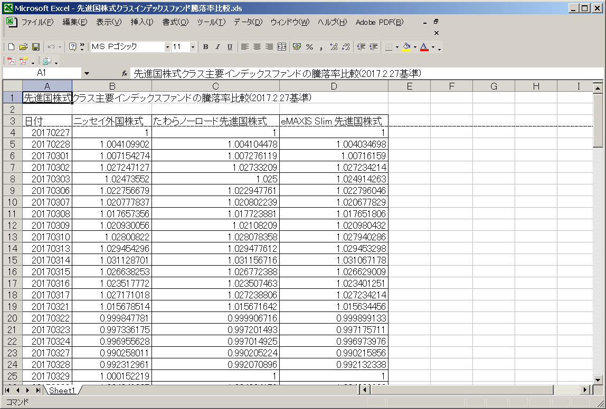Open the ツール(T) menu
The height and width of the screenshot is (409, 606).
[x=211, y=22]
